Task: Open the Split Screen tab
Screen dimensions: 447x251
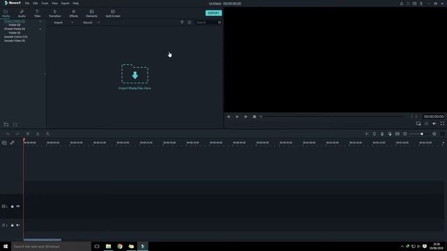Action: [113, 13]
